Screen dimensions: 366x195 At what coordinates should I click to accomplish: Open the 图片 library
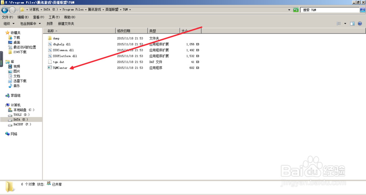(x=16, y=71)
